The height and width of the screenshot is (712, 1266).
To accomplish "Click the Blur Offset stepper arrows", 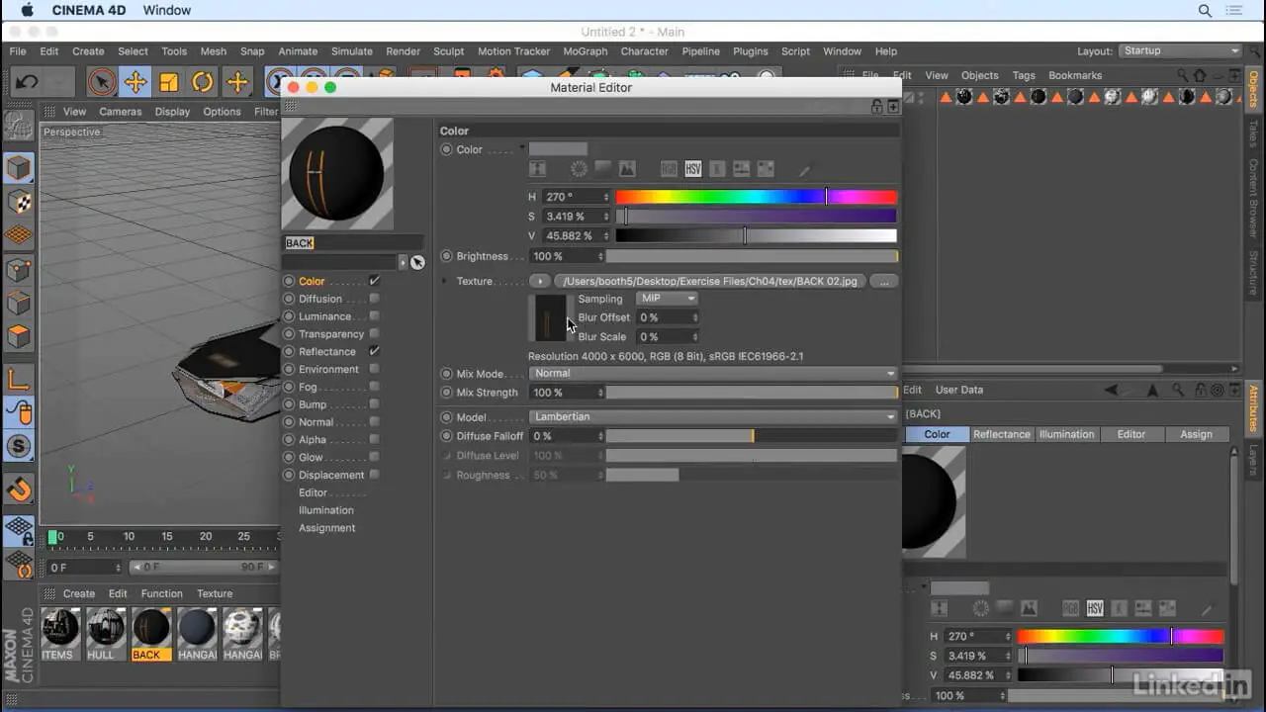I will [695, 317].
